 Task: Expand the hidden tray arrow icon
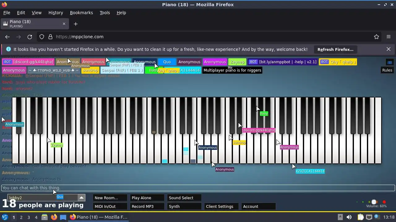[340, 217]
